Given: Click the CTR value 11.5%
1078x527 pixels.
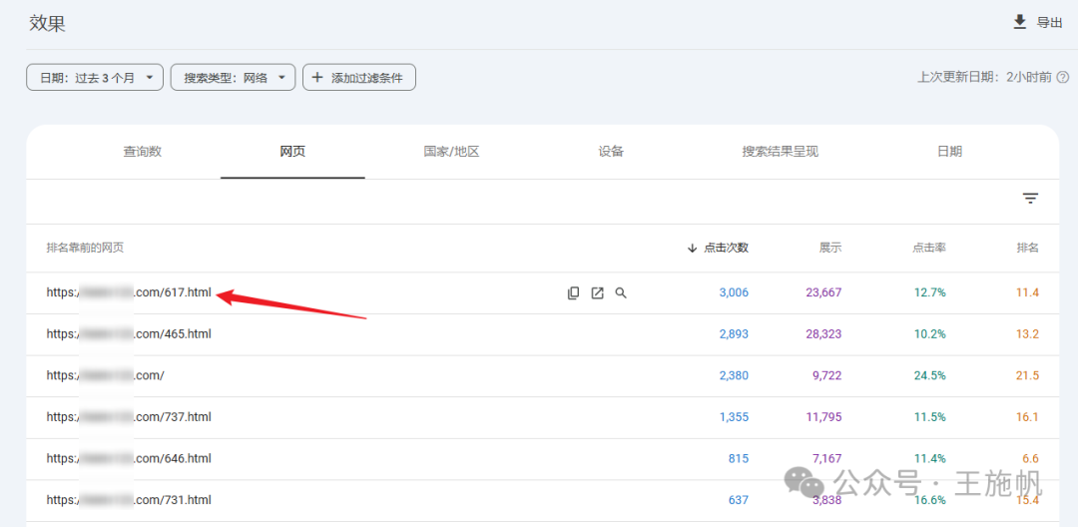Looking at the screenshot, I should pyautogui.click(x=930, y=417).
